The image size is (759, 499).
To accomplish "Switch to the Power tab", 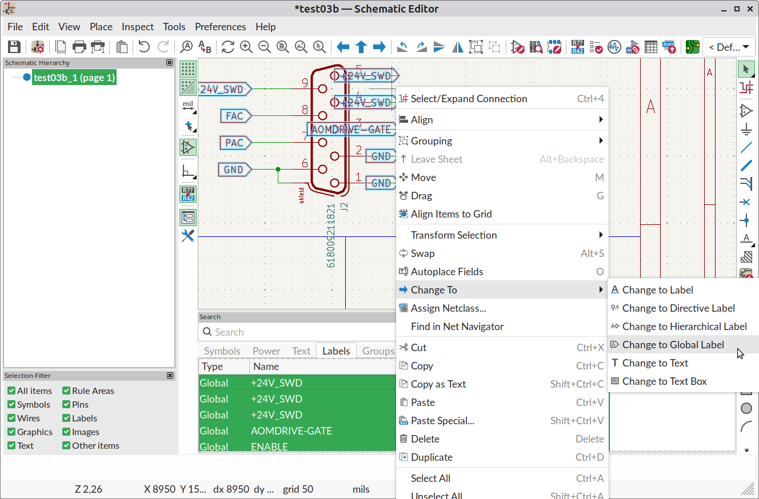I will [266, 351].
